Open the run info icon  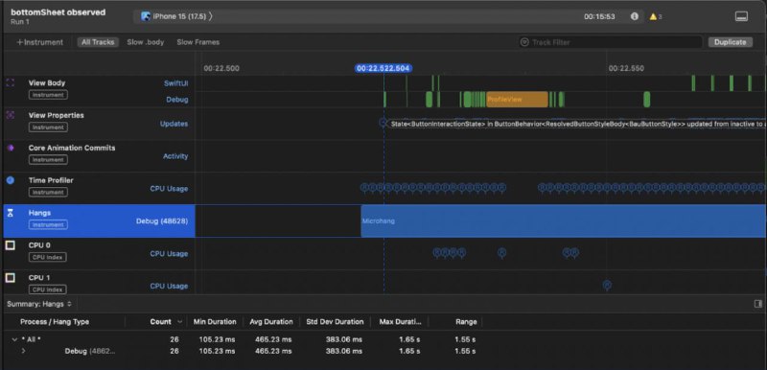pyautogui.click(x=635, y=16)
